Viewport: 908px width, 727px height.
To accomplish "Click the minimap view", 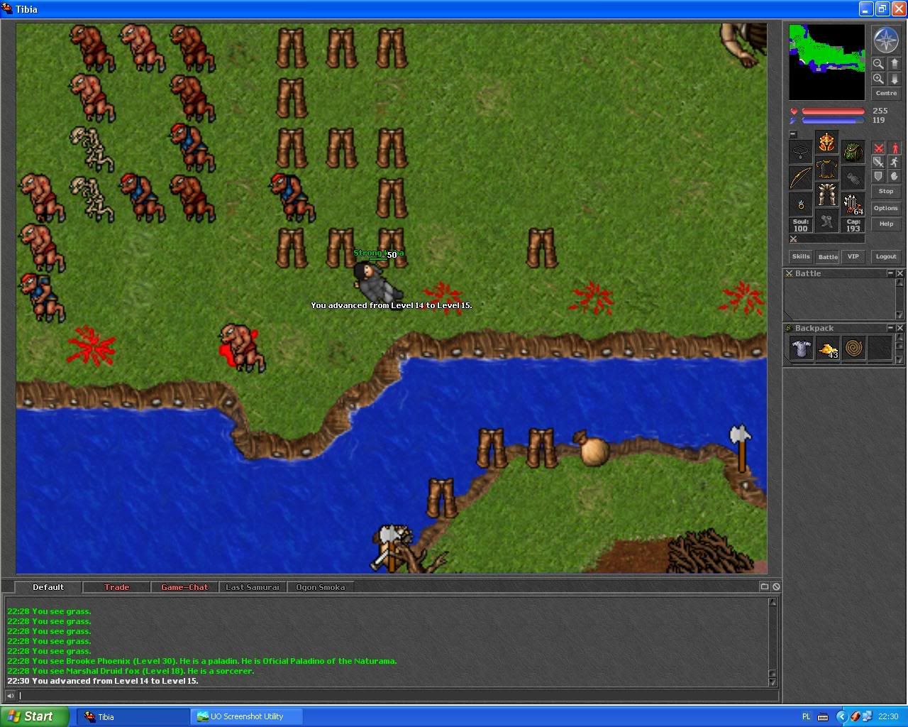I will 827,62.
